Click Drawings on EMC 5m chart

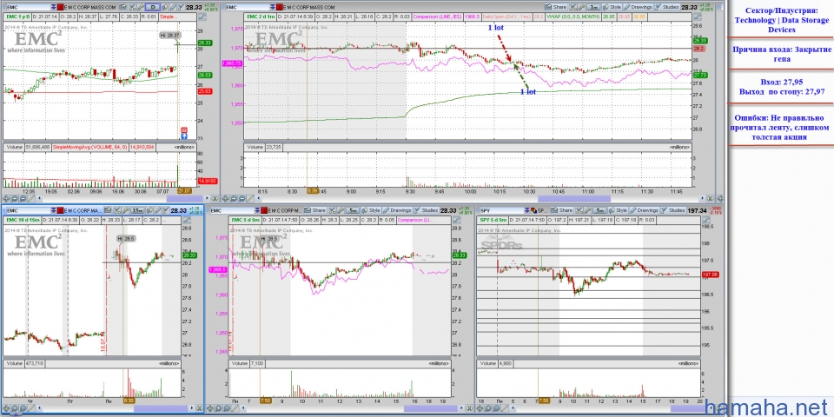[397, 210]
